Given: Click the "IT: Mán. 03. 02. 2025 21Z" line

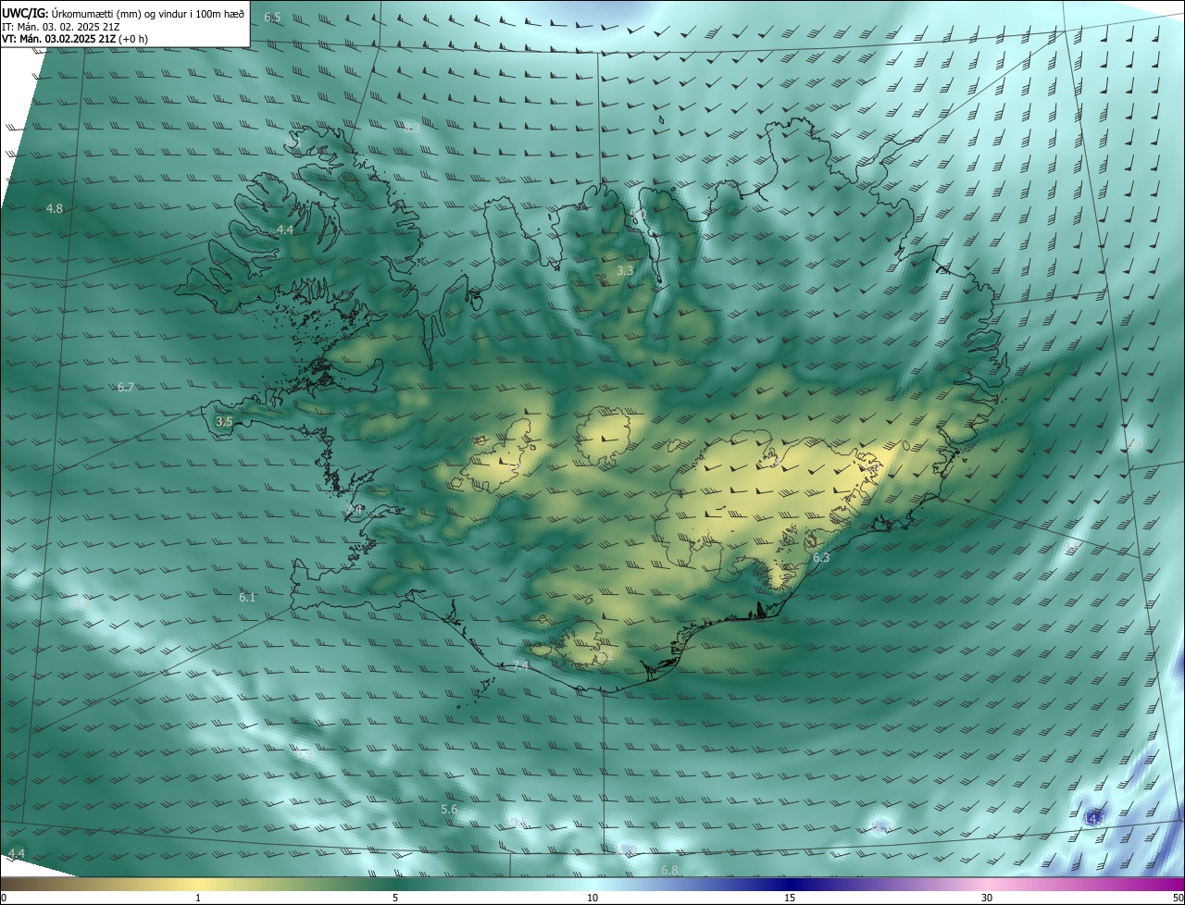Looking at the screenshot, I should [x=60, y=26].
